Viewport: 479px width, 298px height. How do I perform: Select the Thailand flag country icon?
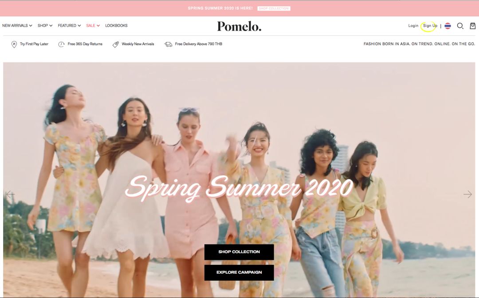click(448, 26)
